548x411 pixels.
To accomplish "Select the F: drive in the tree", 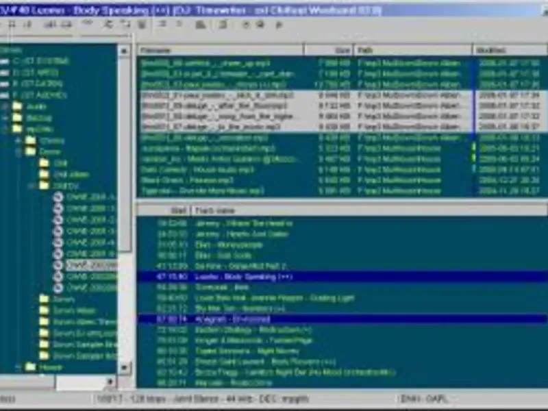I will click(40, 95).
